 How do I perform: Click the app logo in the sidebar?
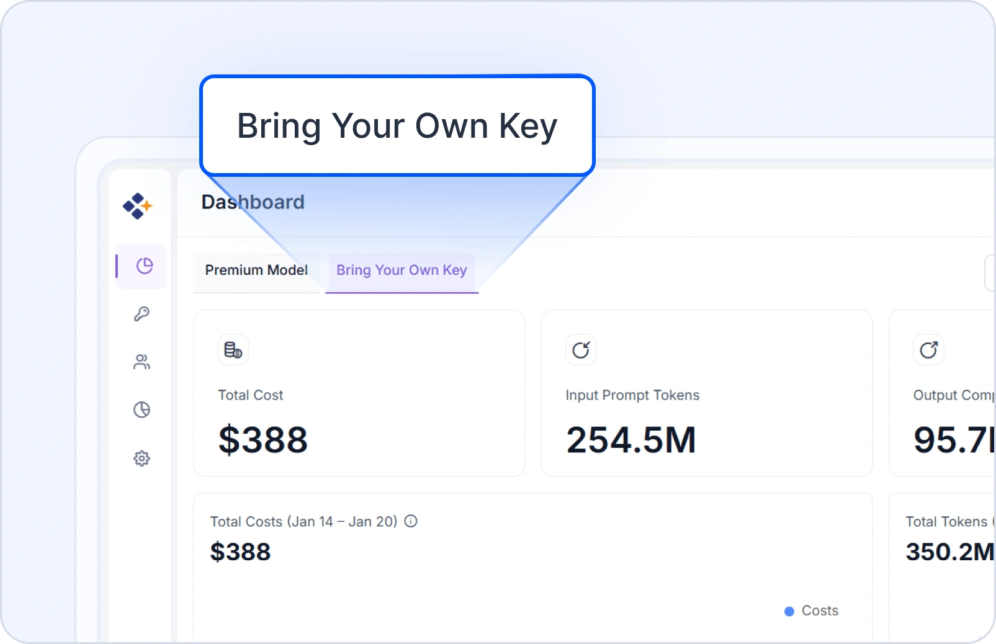[138, 206]
